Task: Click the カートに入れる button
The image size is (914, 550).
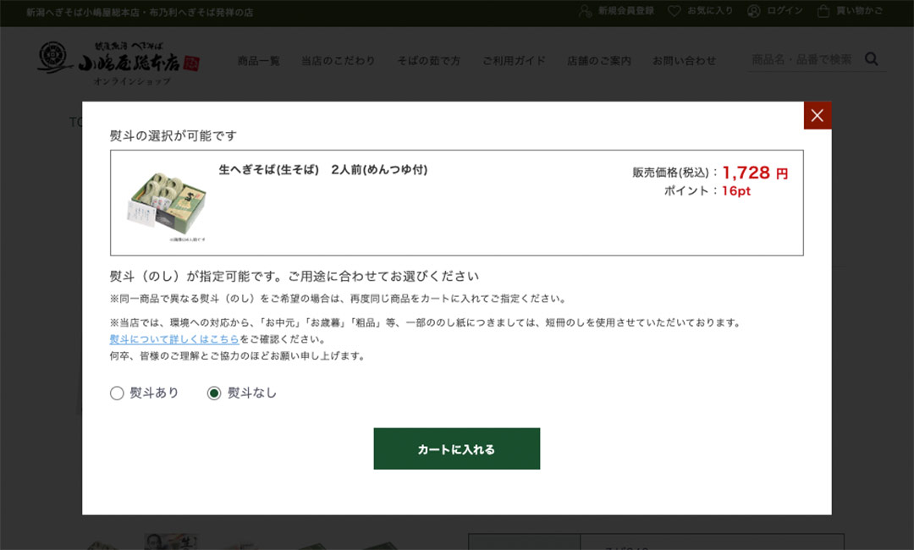Action: pyautogui.click(x=456, y=448)
